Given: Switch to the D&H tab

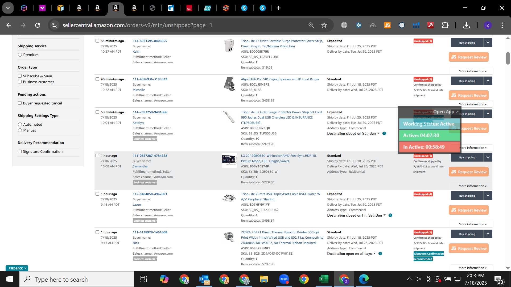Looking at the screenshot, I should coord(189,8).
